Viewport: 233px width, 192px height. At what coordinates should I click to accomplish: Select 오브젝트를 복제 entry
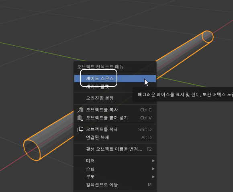115,129
